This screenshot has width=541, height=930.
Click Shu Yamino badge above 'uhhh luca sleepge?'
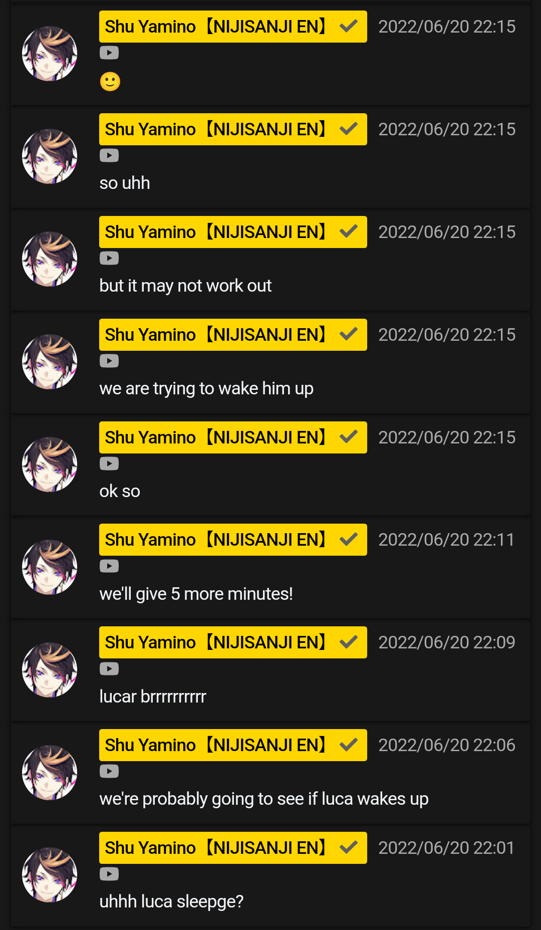pyautogui.click(x=233, y=848)
